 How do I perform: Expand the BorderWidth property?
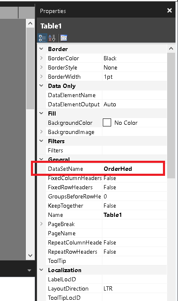tap(41, 77)
